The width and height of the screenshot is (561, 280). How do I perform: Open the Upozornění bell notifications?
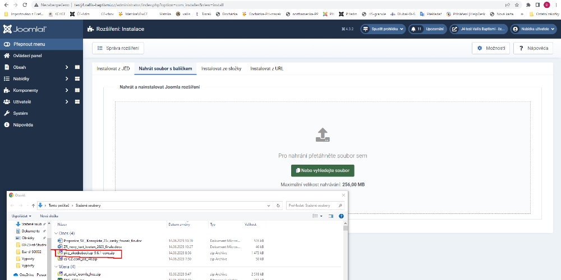426,29
